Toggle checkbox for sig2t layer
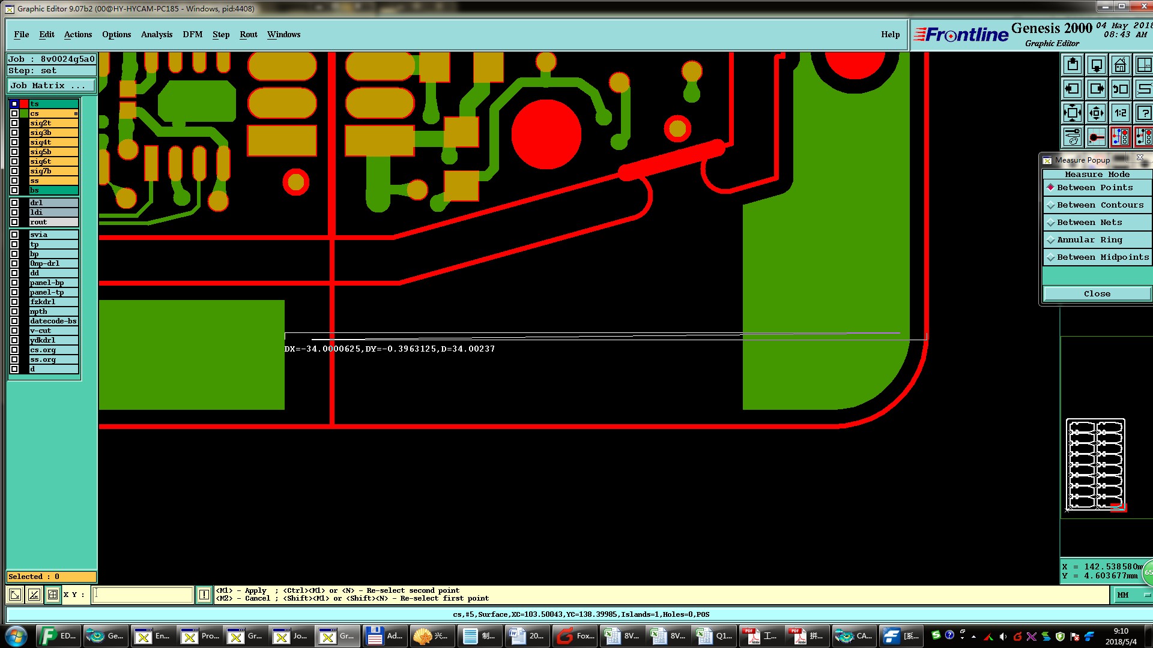This screenshot has width=1153, height=648. click(x=14, y=123)
